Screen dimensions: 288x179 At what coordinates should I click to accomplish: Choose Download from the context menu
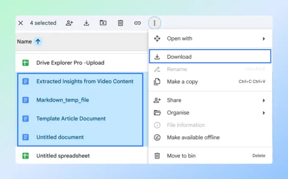pyautogui.click(x=210, y=56)
